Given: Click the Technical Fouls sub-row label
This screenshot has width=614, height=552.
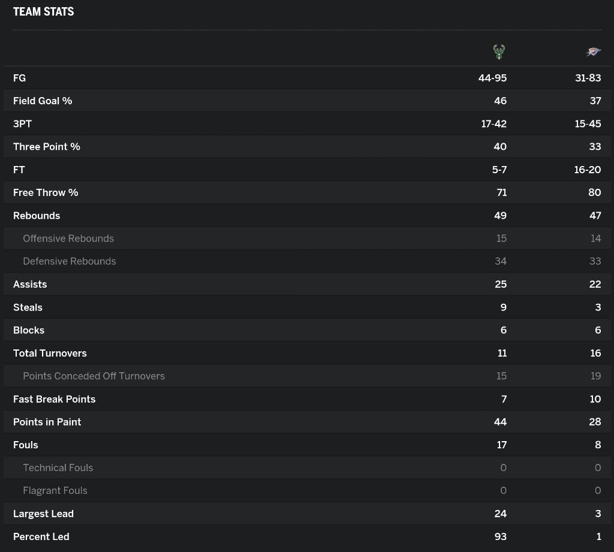Looking at the screenshot, I should pos(58,468).
